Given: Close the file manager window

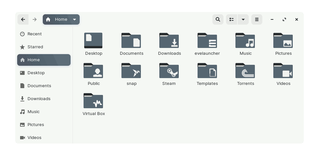Looking at the screenshot, I should point(296,19).
